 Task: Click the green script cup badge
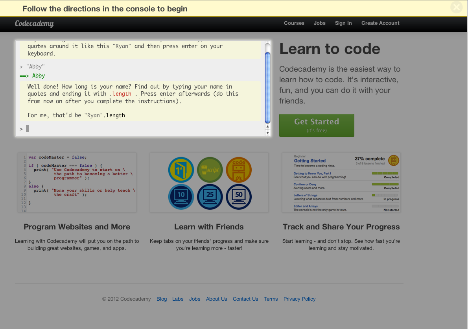[x=210, y=170]
